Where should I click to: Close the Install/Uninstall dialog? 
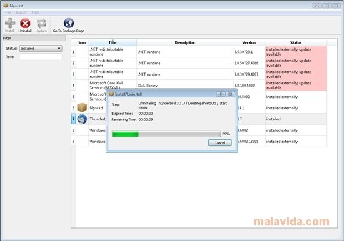pos(230,94)
